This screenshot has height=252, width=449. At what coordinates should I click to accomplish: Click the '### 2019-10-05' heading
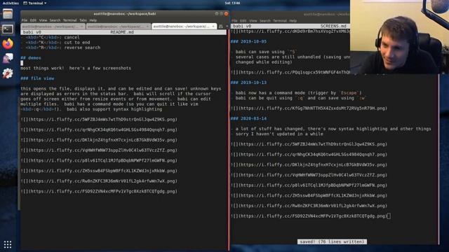click(x=248, y=41)
